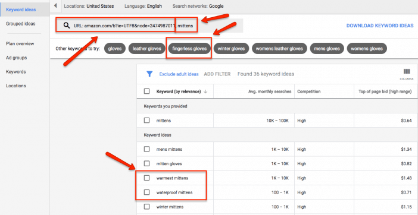Edit Locations: United States setting
This screenshot has width=418, height=215.
tap(89, 6)
